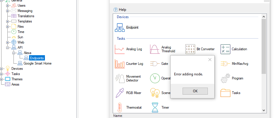Expand the Themes tree node
Image resolution: width=278 pixels, height=118 pixels.
click(2, 79)
